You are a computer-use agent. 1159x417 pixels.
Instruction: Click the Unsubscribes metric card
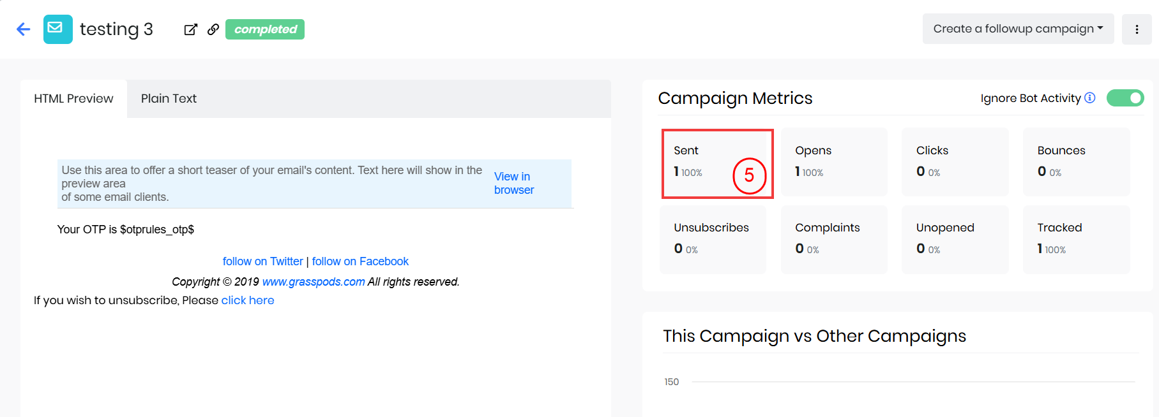click(713, 239)
